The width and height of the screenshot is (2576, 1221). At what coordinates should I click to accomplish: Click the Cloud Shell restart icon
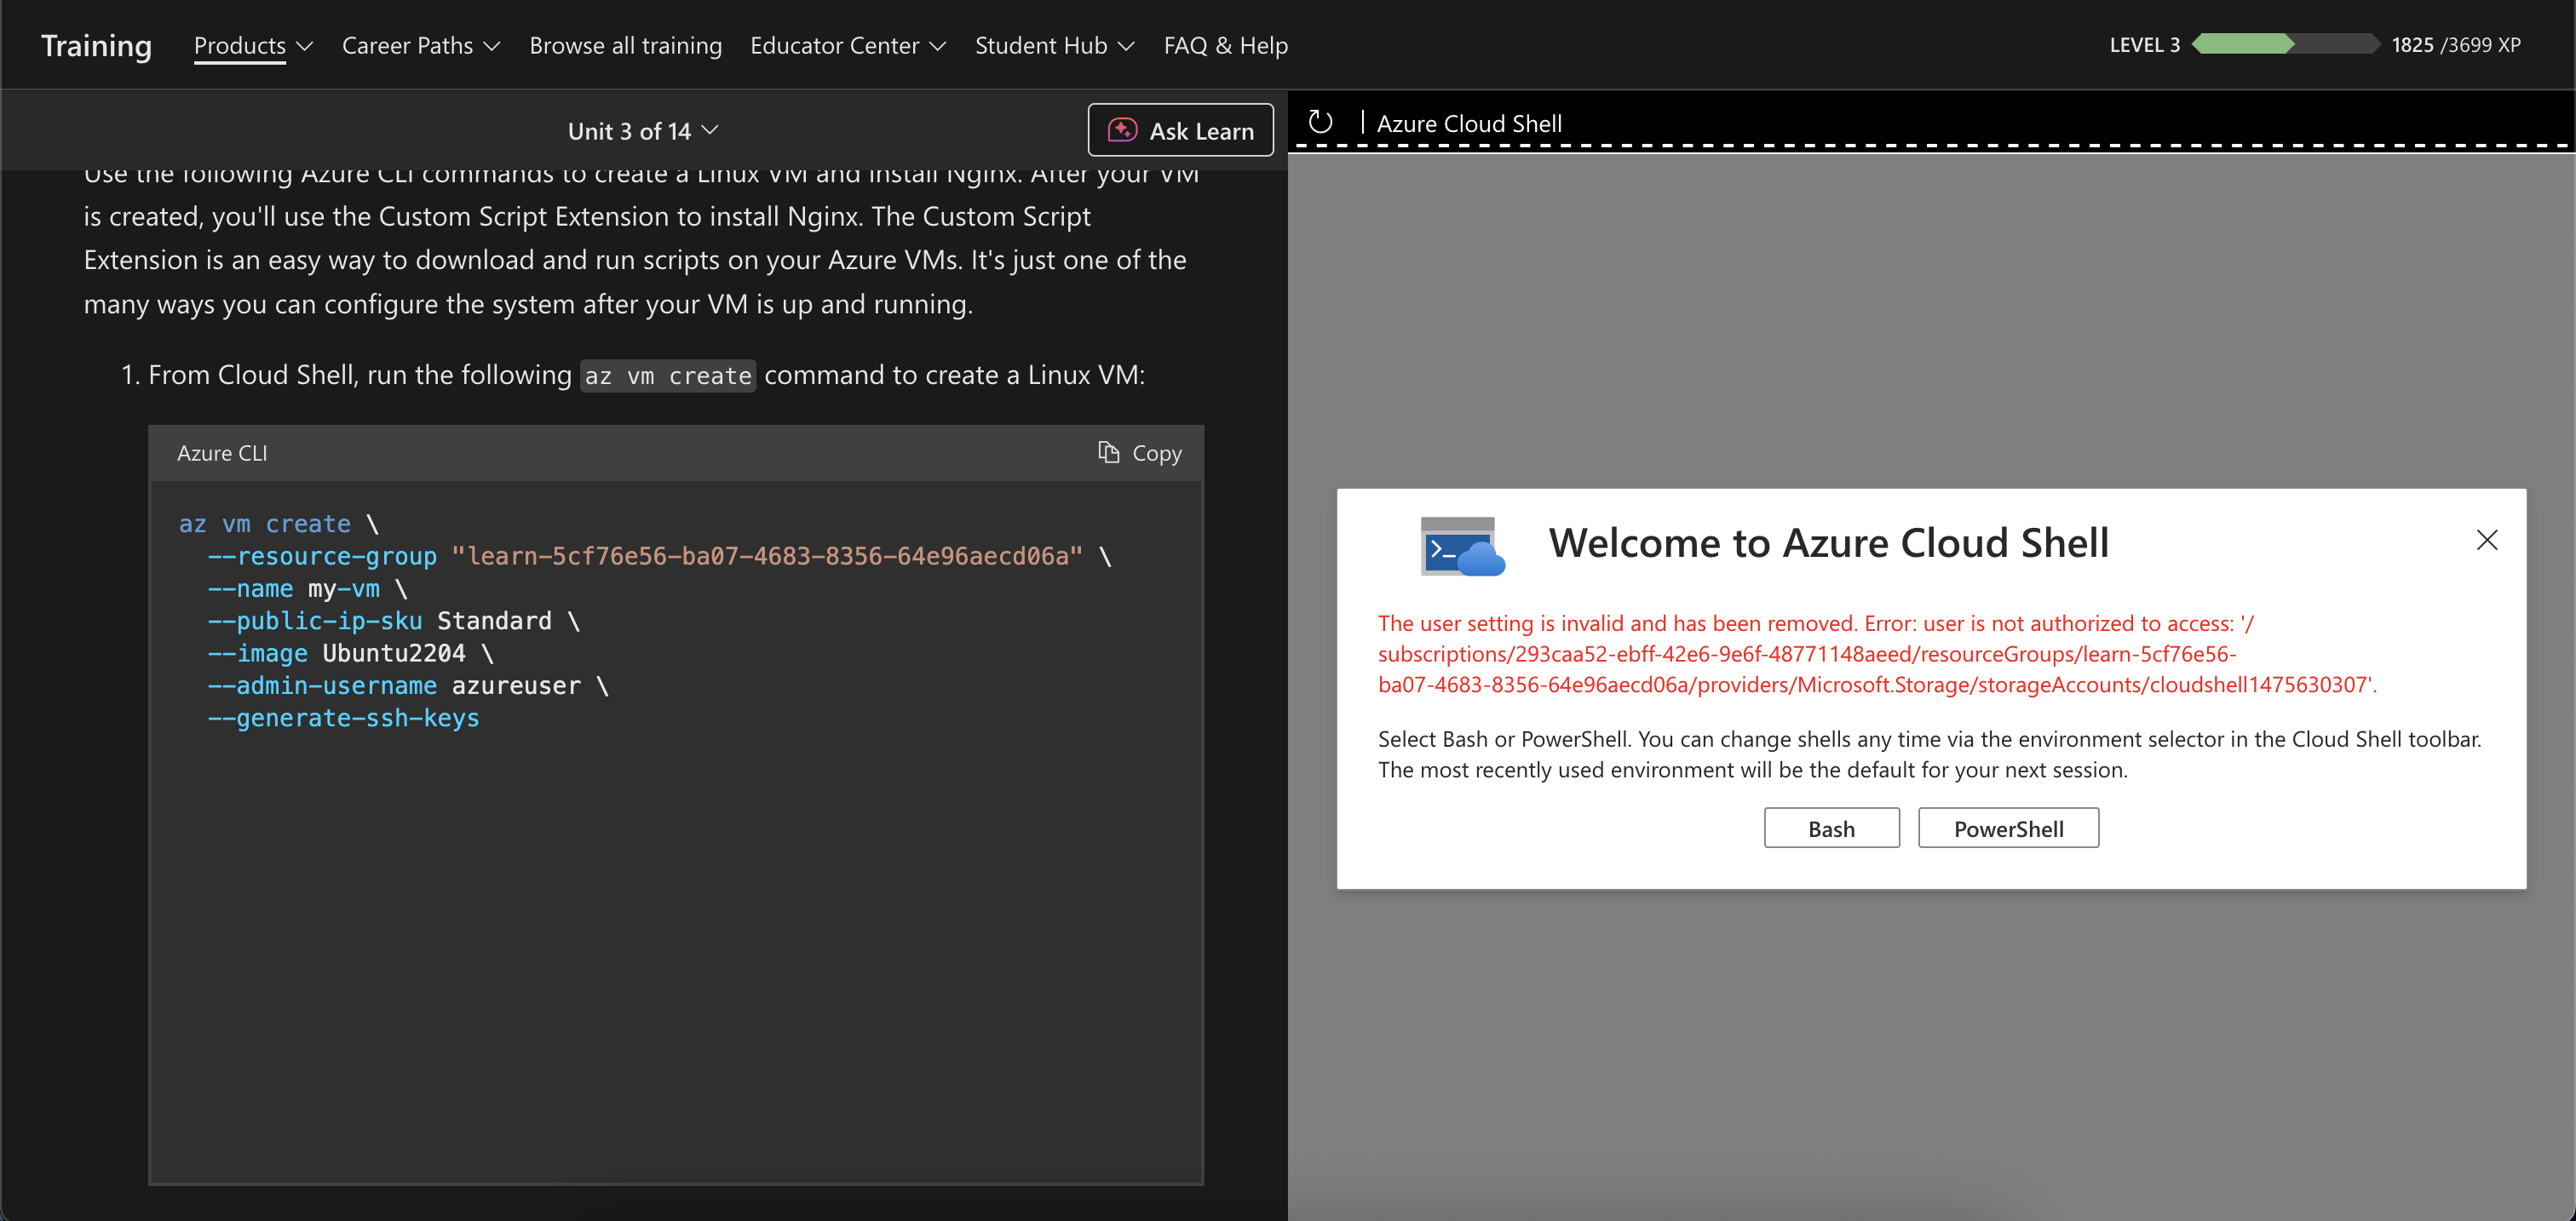pyautogui.click(x=1320, y=123)
